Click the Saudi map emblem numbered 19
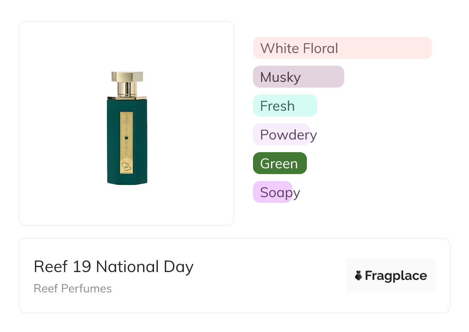This screenshot has height=332, width=469. (x=126, y=167)
